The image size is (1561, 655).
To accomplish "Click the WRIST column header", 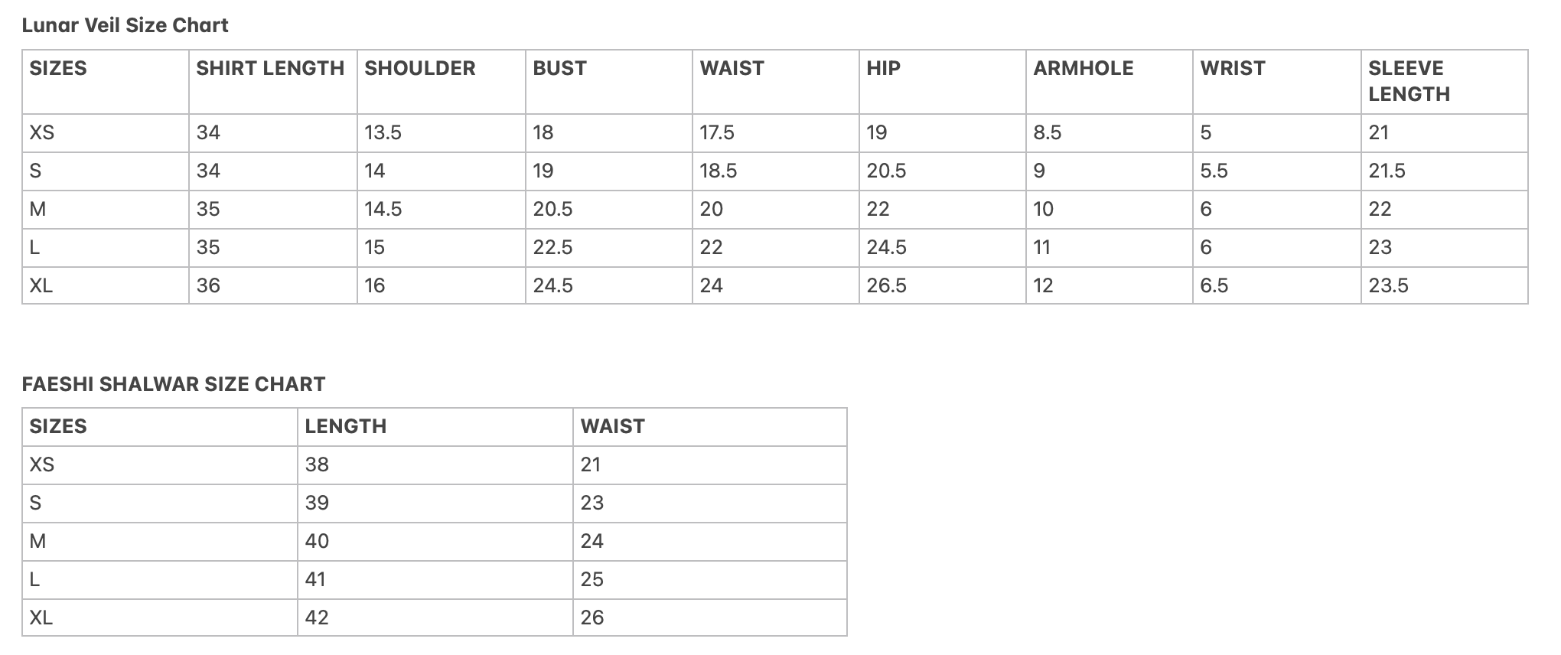I will coord(1233,68).
